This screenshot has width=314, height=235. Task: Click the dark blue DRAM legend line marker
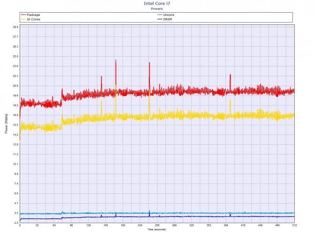160,19
